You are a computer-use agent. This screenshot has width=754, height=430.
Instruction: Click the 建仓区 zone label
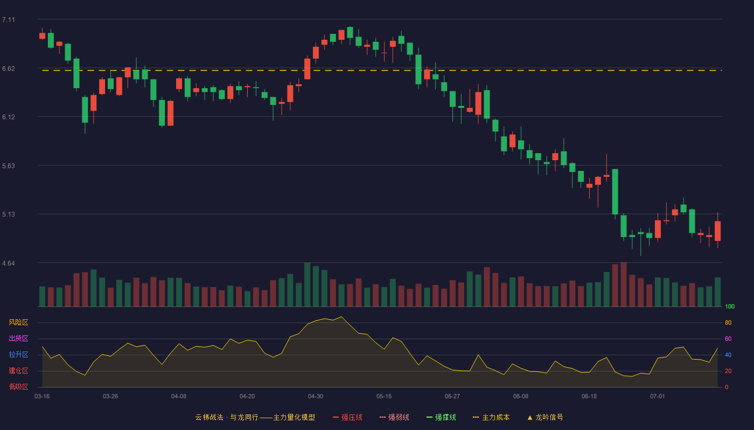click(18, 371)
